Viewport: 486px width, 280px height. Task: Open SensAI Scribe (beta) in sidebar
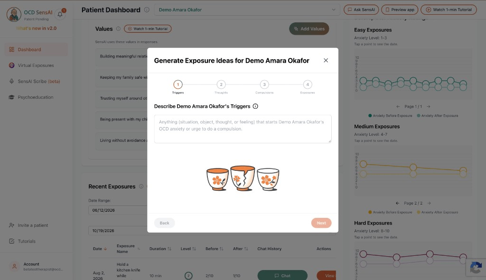36,81
